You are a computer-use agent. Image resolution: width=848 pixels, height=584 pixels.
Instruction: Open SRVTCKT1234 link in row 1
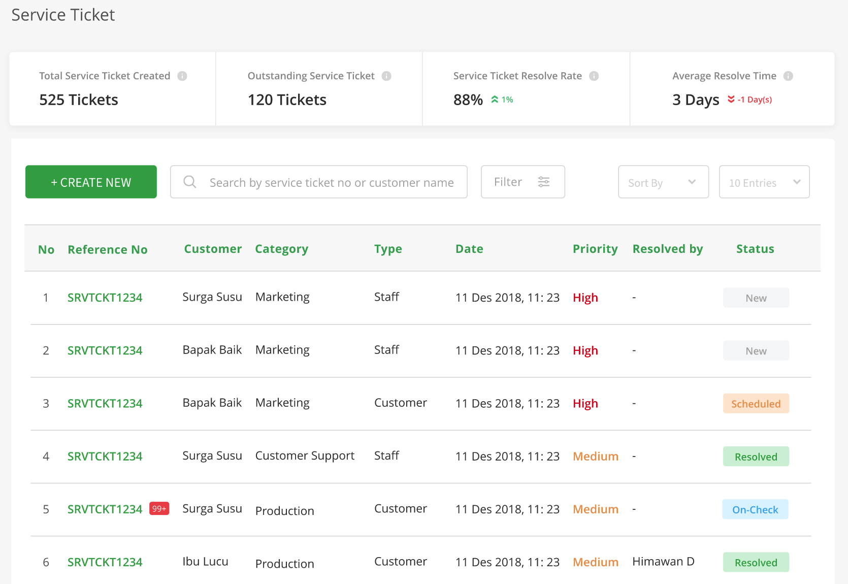click(x=105, y=298)
